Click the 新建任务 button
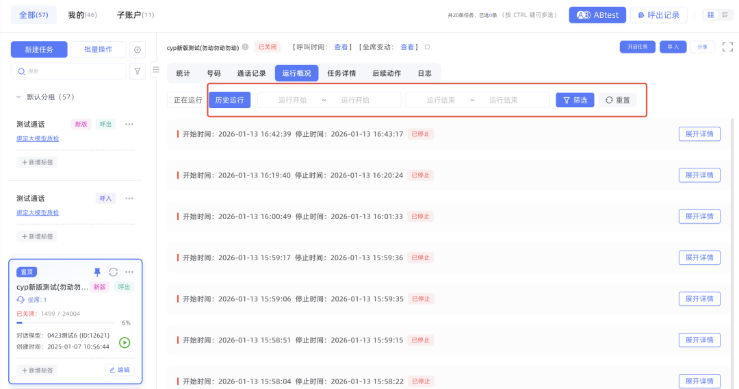The width and height of the screenshot is (739, 389). click(39, 49)
